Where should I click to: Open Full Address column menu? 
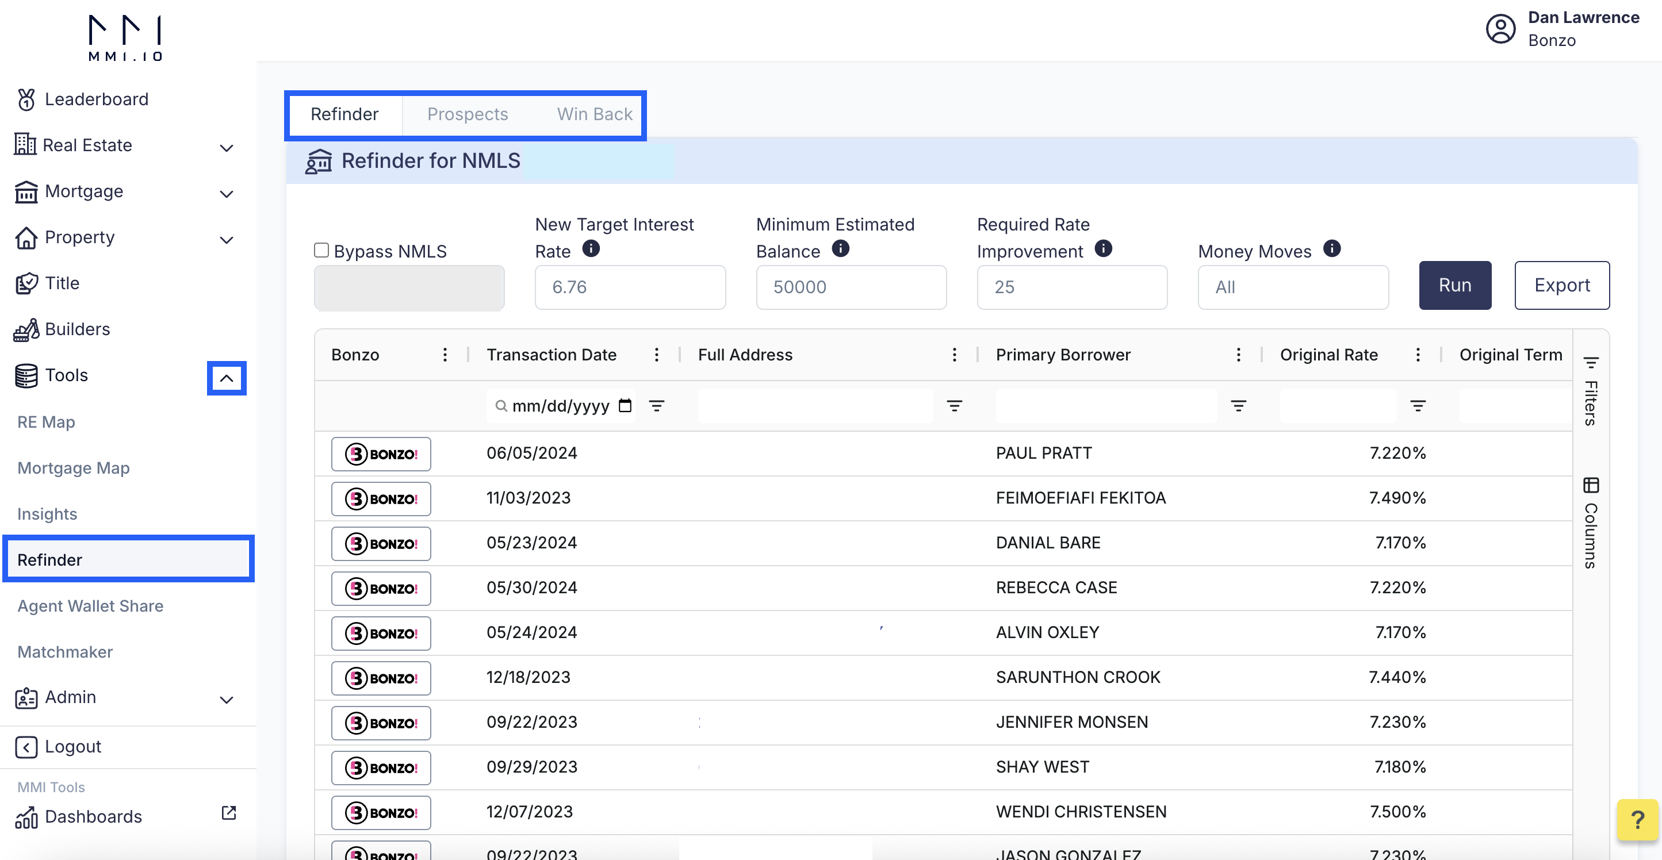tap(955, 355)
